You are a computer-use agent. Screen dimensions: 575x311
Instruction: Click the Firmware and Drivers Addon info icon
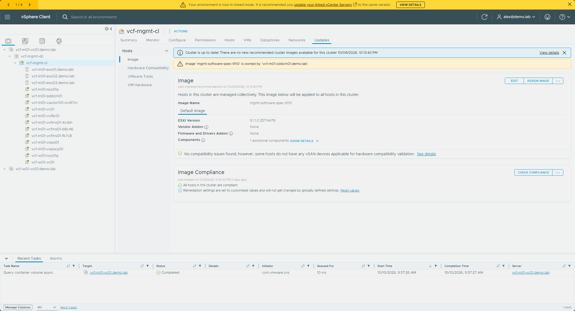pyautogui.click(x=231, y=134)
